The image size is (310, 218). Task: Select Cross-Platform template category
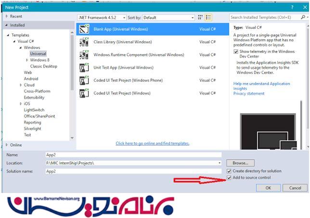(37, 91)
